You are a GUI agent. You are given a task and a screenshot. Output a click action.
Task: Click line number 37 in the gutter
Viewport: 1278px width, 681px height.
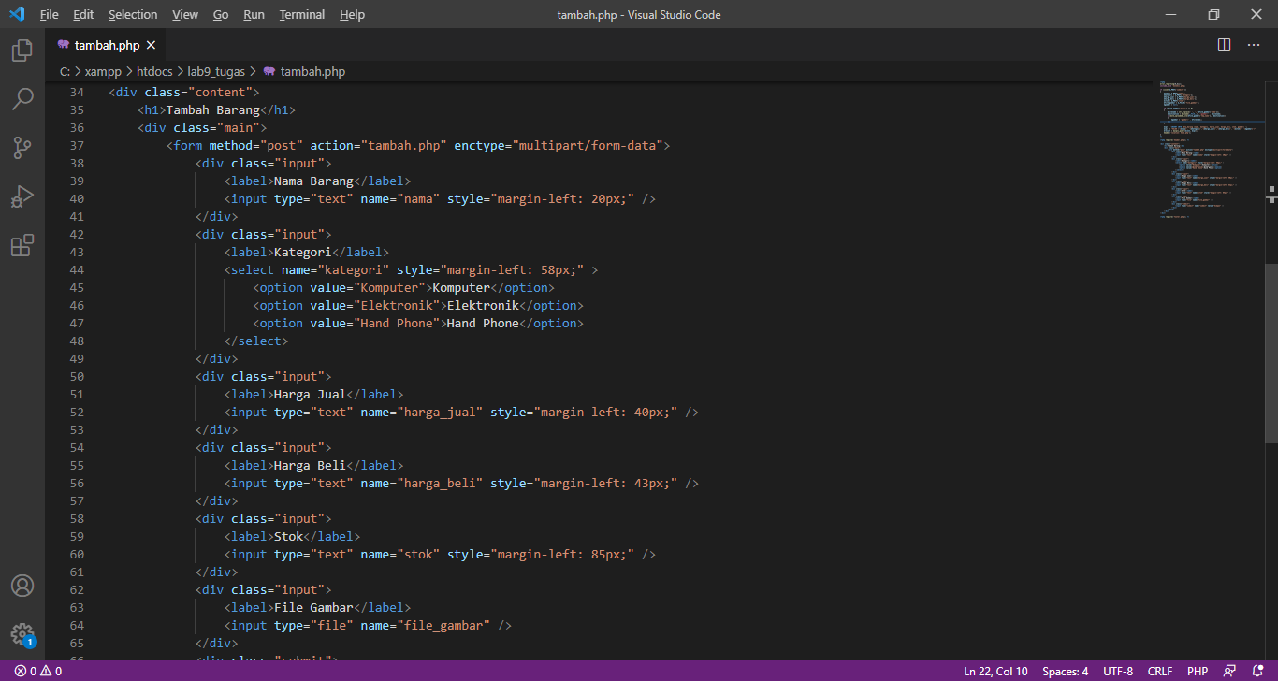click(77, 145)
